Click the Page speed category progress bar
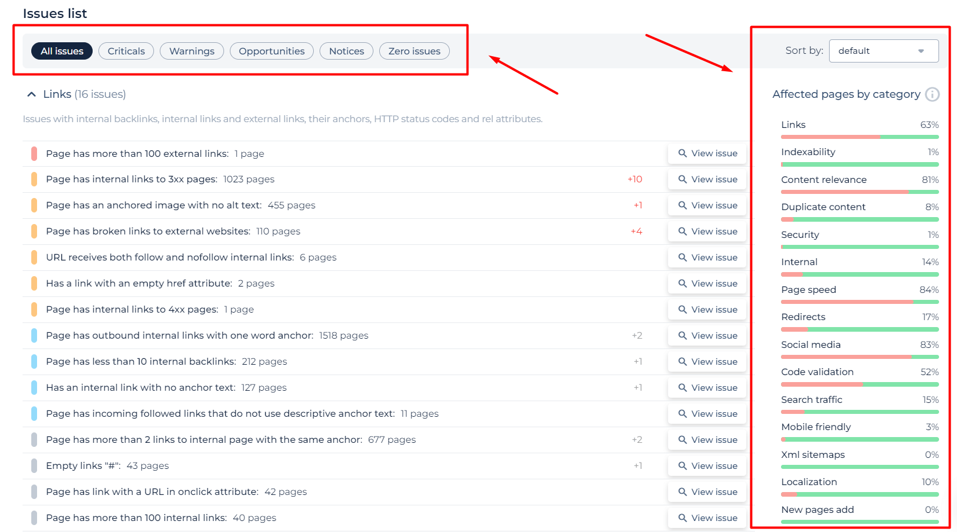This screenshot has width=957, height=532. coord(860,302)
